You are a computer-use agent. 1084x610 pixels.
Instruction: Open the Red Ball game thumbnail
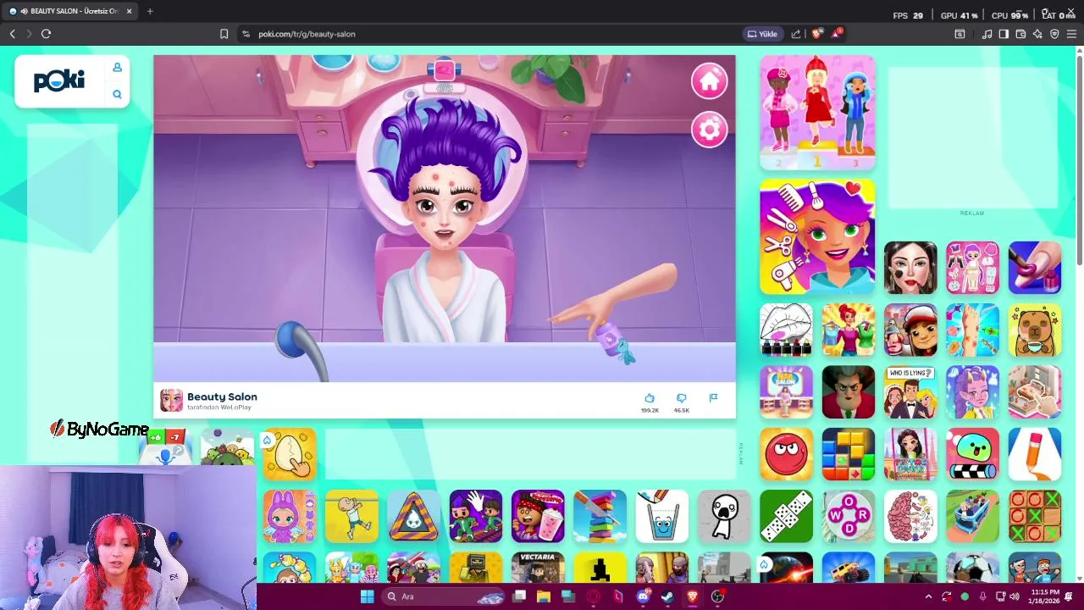[x=786, y=454]
